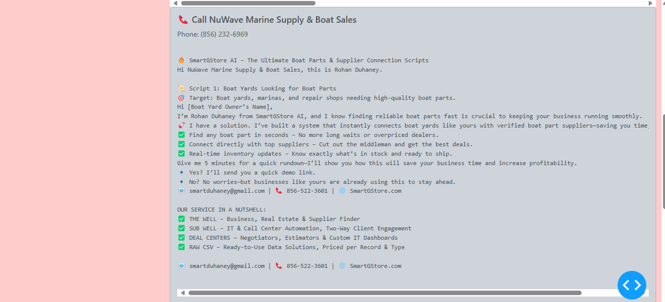Viewport: 665px width, 302px height.
Task: Click the fire emoji beside SmartGStore AI
Action: pyautogui.click(x=181, y=60)
